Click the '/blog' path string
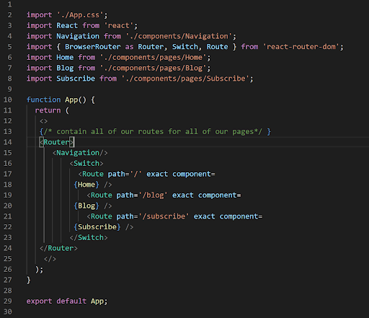This screenshot has height=318, width=369. coord(153,195)
